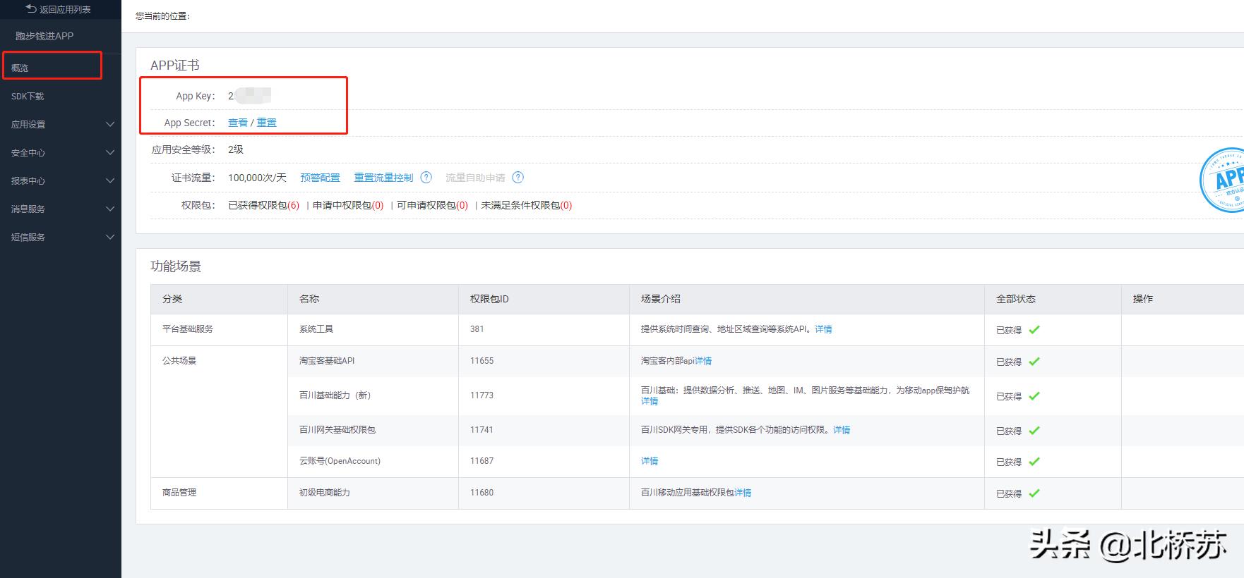Open 已获得权限包(6) link
This screenshot has width=1244, height=578.
point(263,205)
